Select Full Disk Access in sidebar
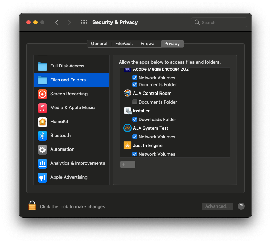Screen dimensions: 271x243 pyautogui.click(x=72, y=66)
